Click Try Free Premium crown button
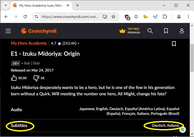The image size is (194, 137). coord(130,31)
